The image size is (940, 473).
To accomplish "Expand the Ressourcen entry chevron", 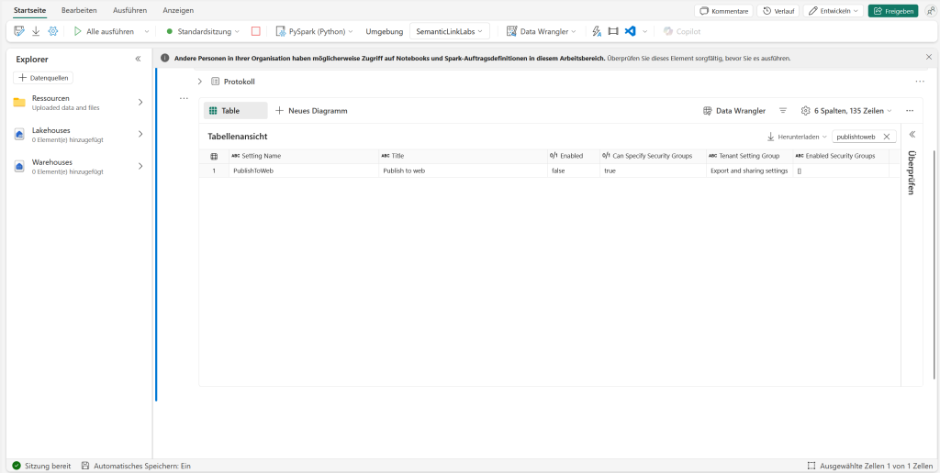I will tap(140, 103).
